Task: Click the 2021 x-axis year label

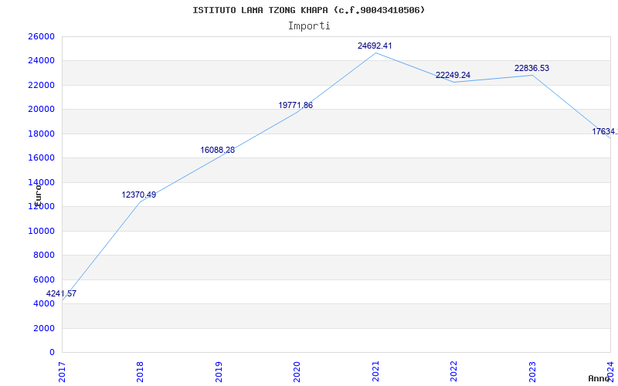Action: 375,371
